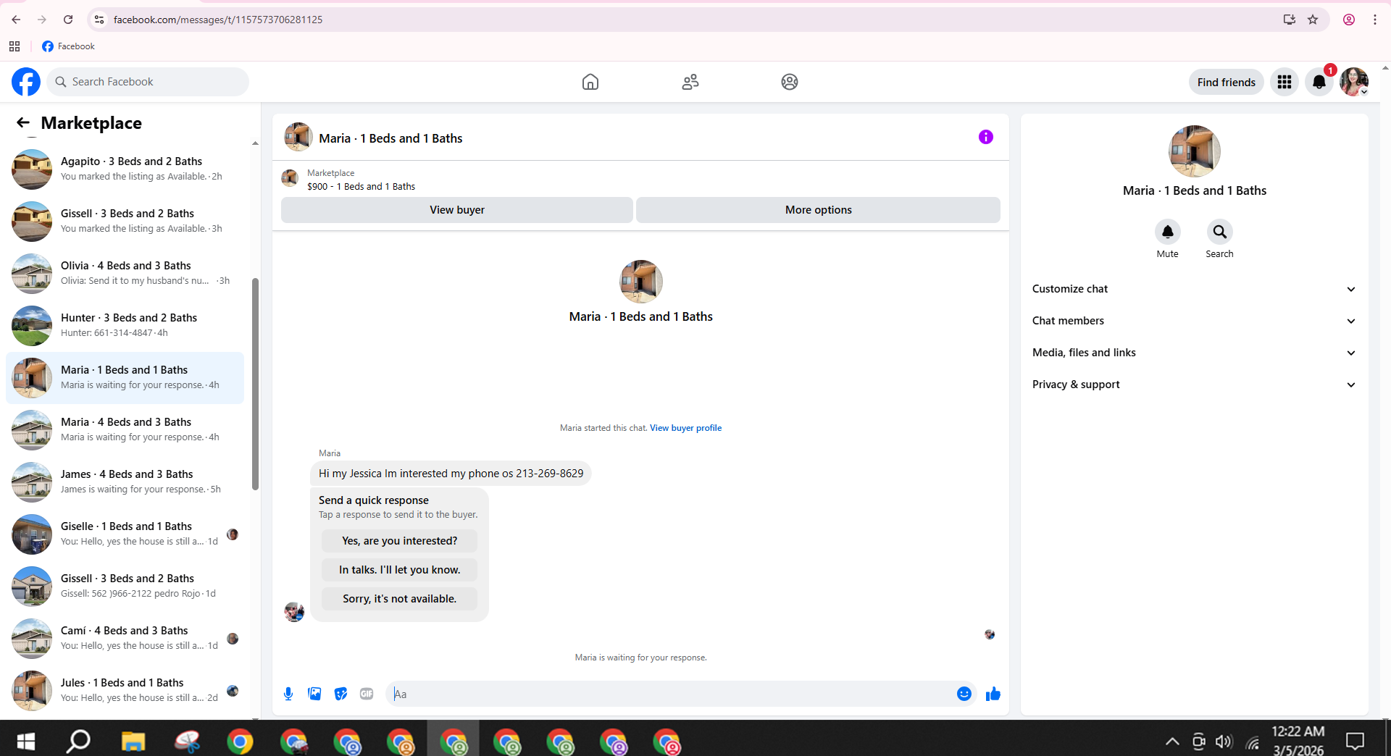1391x756 pixels.
Task: Click More options button
Action: pos(819,210)
